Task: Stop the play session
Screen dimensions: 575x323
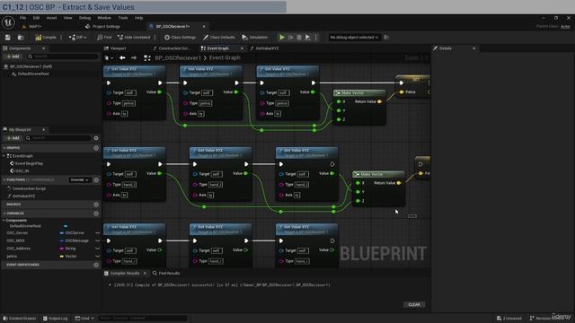Action: (299, 38)
